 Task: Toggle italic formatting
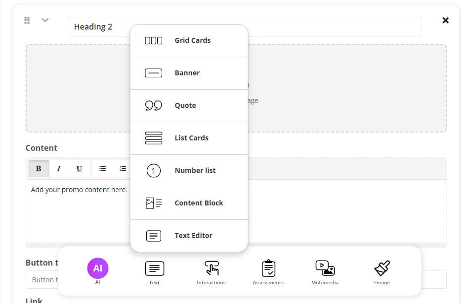point(59,168)
